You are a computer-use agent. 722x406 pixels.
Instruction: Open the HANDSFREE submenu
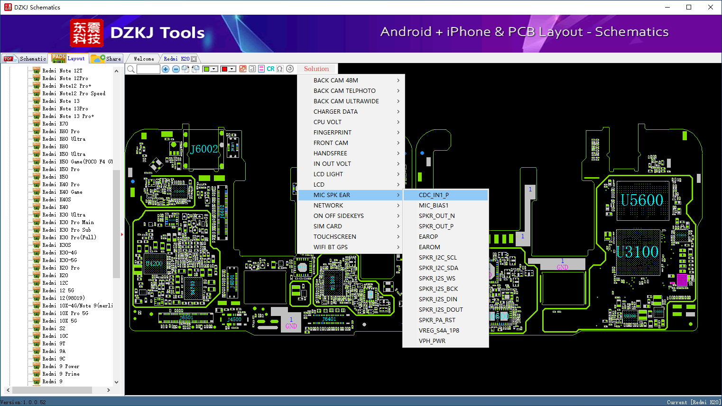352,153
